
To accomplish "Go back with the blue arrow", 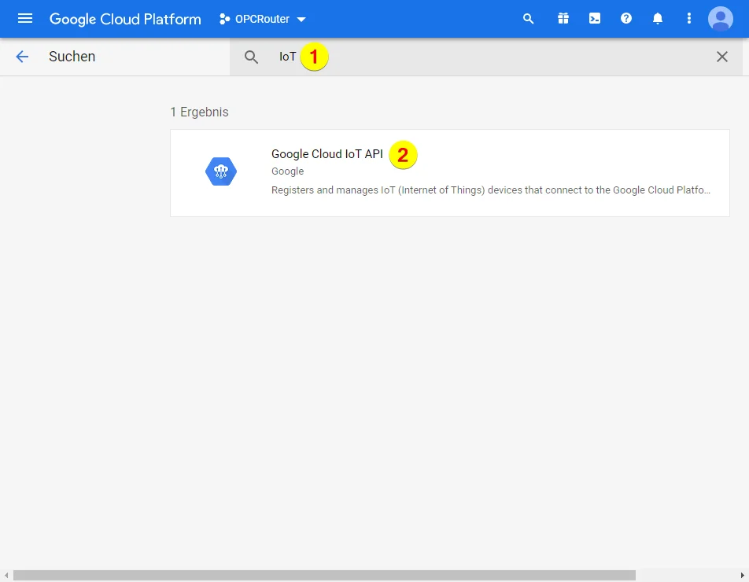I will coord(22,57).
